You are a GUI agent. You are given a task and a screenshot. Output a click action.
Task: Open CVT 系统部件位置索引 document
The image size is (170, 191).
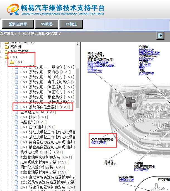pos(45,107)
